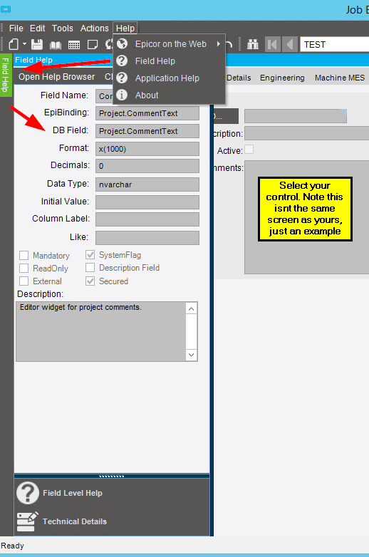The height and width of the screenshot is (557, 369).
Task: Open the Tools menu
Action: pyautogui.click(x=63, y=28)
